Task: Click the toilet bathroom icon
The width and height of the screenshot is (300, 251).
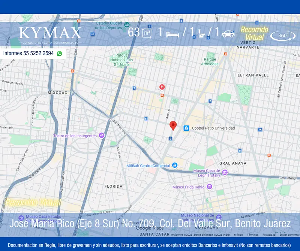Action: coord(201,33)
